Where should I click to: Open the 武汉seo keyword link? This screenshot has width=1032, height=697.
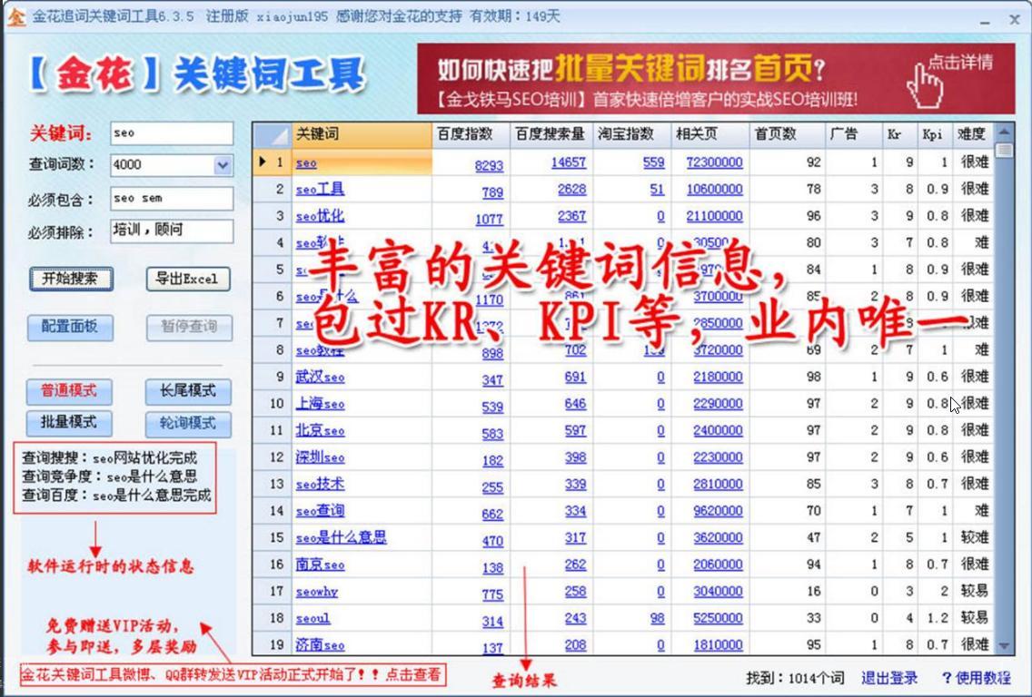[x=320, y=378]
